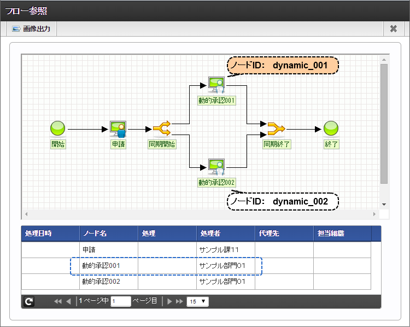Click the diagram horizontal scroll left arrow
Screen dimensions: 410x327
point(26,214)
